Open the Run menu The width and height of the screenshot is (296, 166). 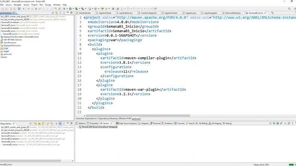click(41, 5)
